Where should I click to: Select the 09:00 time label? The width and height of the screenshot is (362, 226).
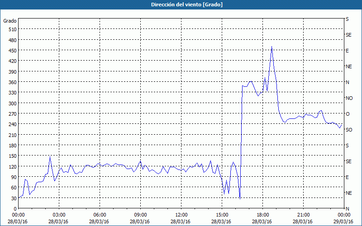tap(140, 215)
